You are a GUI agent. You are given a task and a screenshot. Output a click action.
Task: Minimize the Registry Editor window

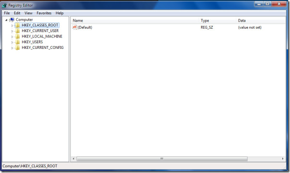click(259, 4)
